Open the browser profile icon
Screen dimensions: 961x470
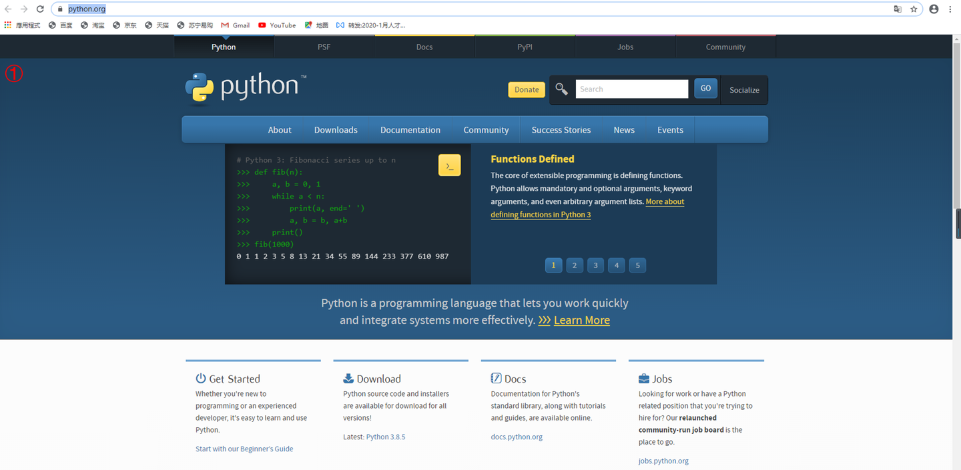(934, 9)
